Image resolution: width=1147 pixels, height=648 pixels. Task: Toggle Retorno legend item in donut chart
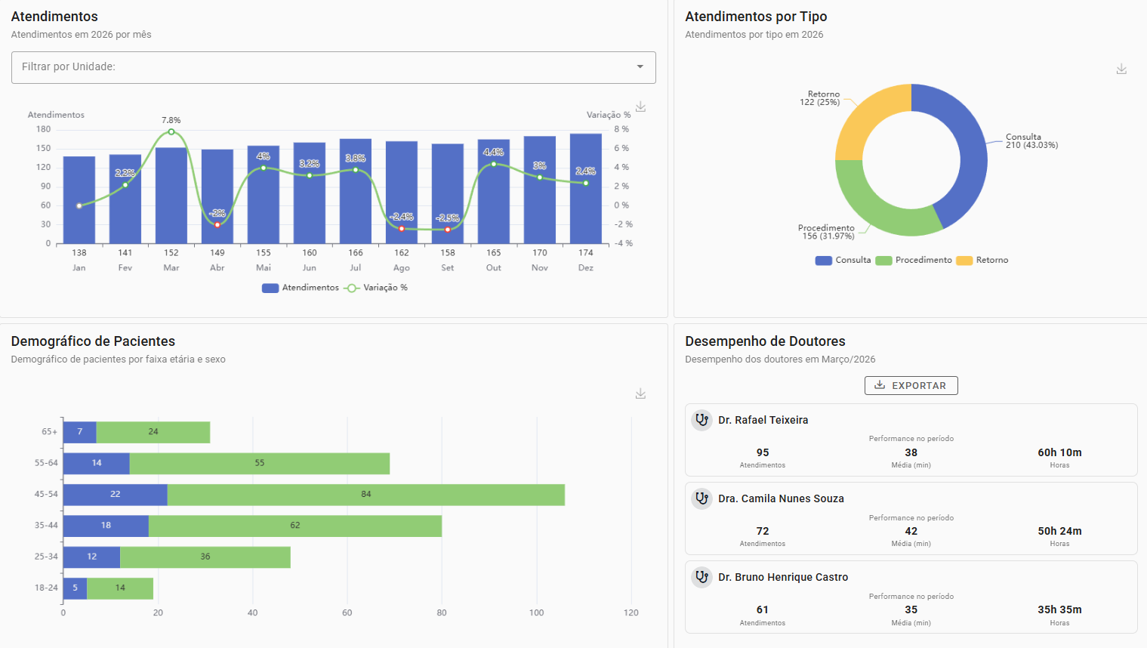982,261
